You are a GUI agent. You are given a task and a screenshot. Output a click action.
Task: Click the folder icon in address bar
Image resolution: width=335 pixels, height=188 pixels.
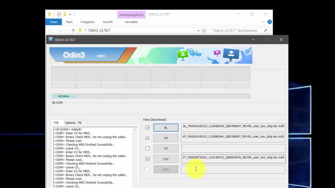coord(80,30)
